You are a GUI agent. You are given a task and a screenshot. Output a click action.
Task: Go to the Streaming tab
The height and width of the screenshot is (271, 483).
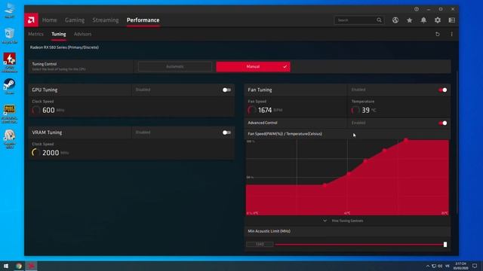click(106, 20)
